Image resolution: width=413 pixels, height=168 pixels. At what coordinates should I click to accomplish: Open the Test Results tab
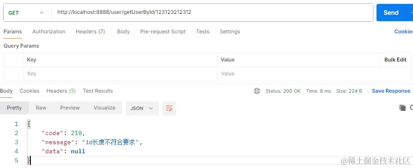click(98, 91)
